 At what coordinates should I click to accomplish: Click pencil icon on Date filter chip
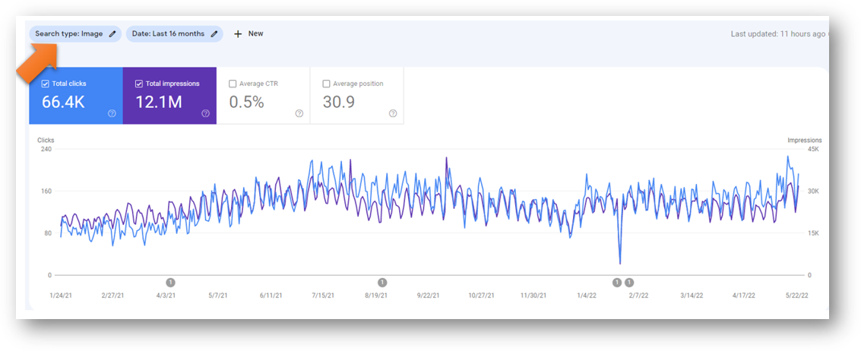pos(214,33)
